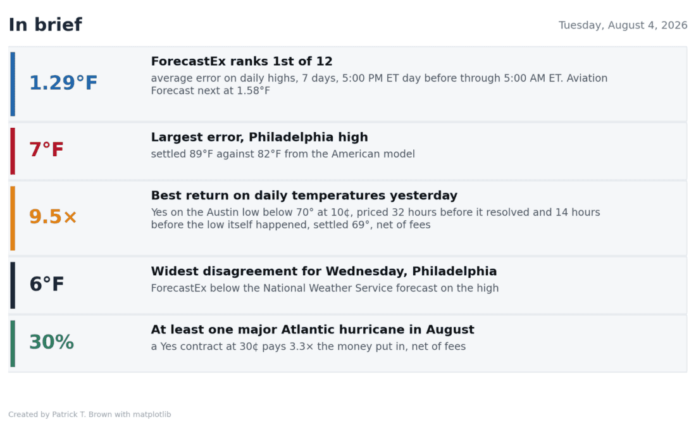The height and width of the screenshot is (427, 696).
Task: Click the In brief title
Action: pyautogui.click(x=46, y=25)
